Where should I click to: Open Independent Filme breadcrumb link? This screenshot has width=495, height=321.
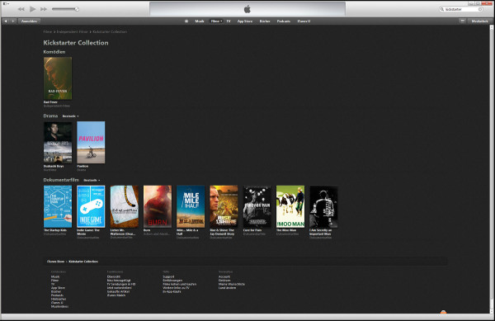click(x=73, y=31)
